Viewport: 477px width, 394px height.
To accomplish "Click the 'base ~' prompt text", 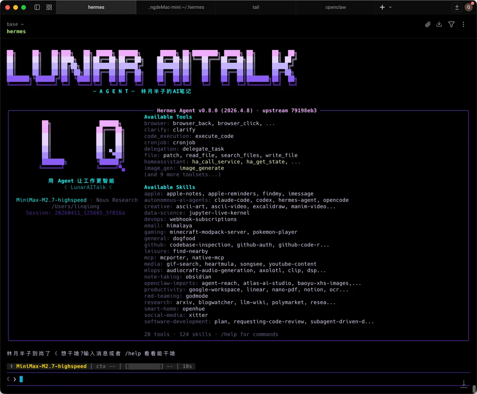I will pyautogui.click(x=15, y=24).
